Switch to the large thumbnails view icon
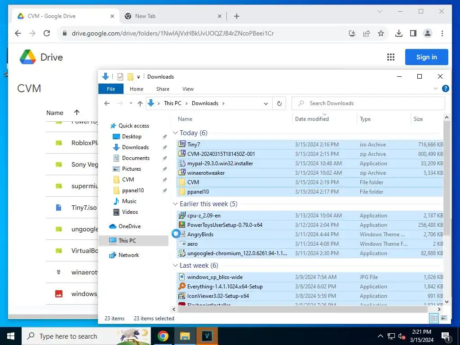Image resolution: width=460 pixels, height=345 pixels. (444, 318)
